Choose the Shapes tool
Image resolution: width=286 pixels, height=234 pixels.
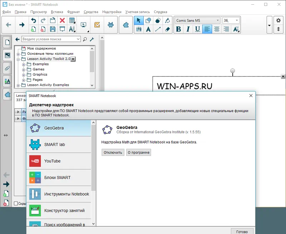coord(148,20)
